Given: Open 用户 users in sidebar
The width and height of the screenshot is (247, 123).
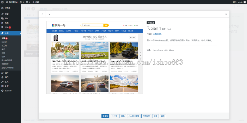Looking at the screenshot, I should (10, 77).
